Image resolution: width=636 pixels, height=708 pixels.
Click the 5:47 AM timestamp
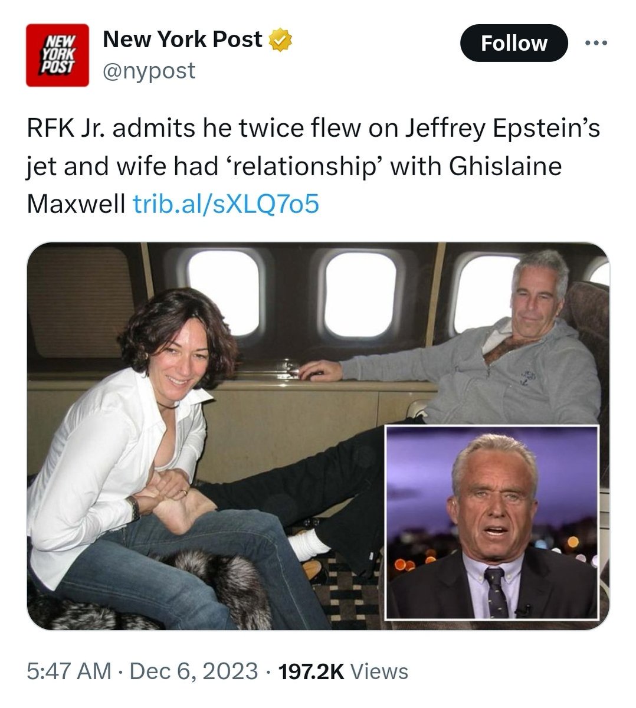68,671
